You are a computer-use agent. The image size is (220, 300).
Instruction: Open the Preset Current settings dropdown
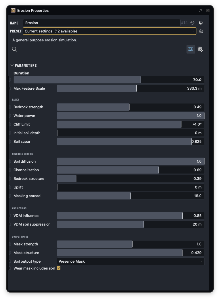[x=110, y=31]
